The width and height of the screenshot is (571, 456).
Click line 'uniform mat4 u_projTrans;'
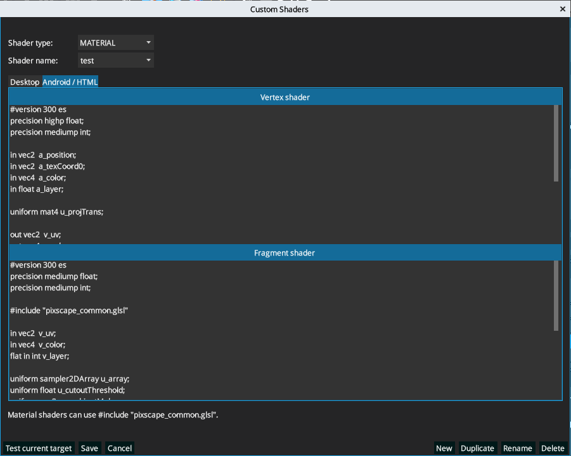(57, 212)
